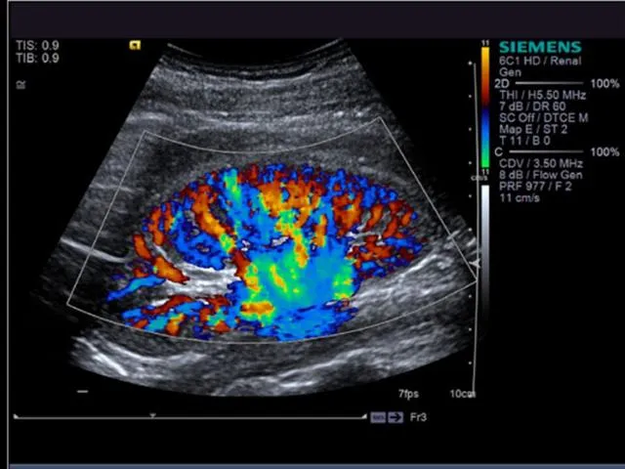The image size is (625, 469).
Task: Click the focal zone marker right of image
Action: [476, 263]
